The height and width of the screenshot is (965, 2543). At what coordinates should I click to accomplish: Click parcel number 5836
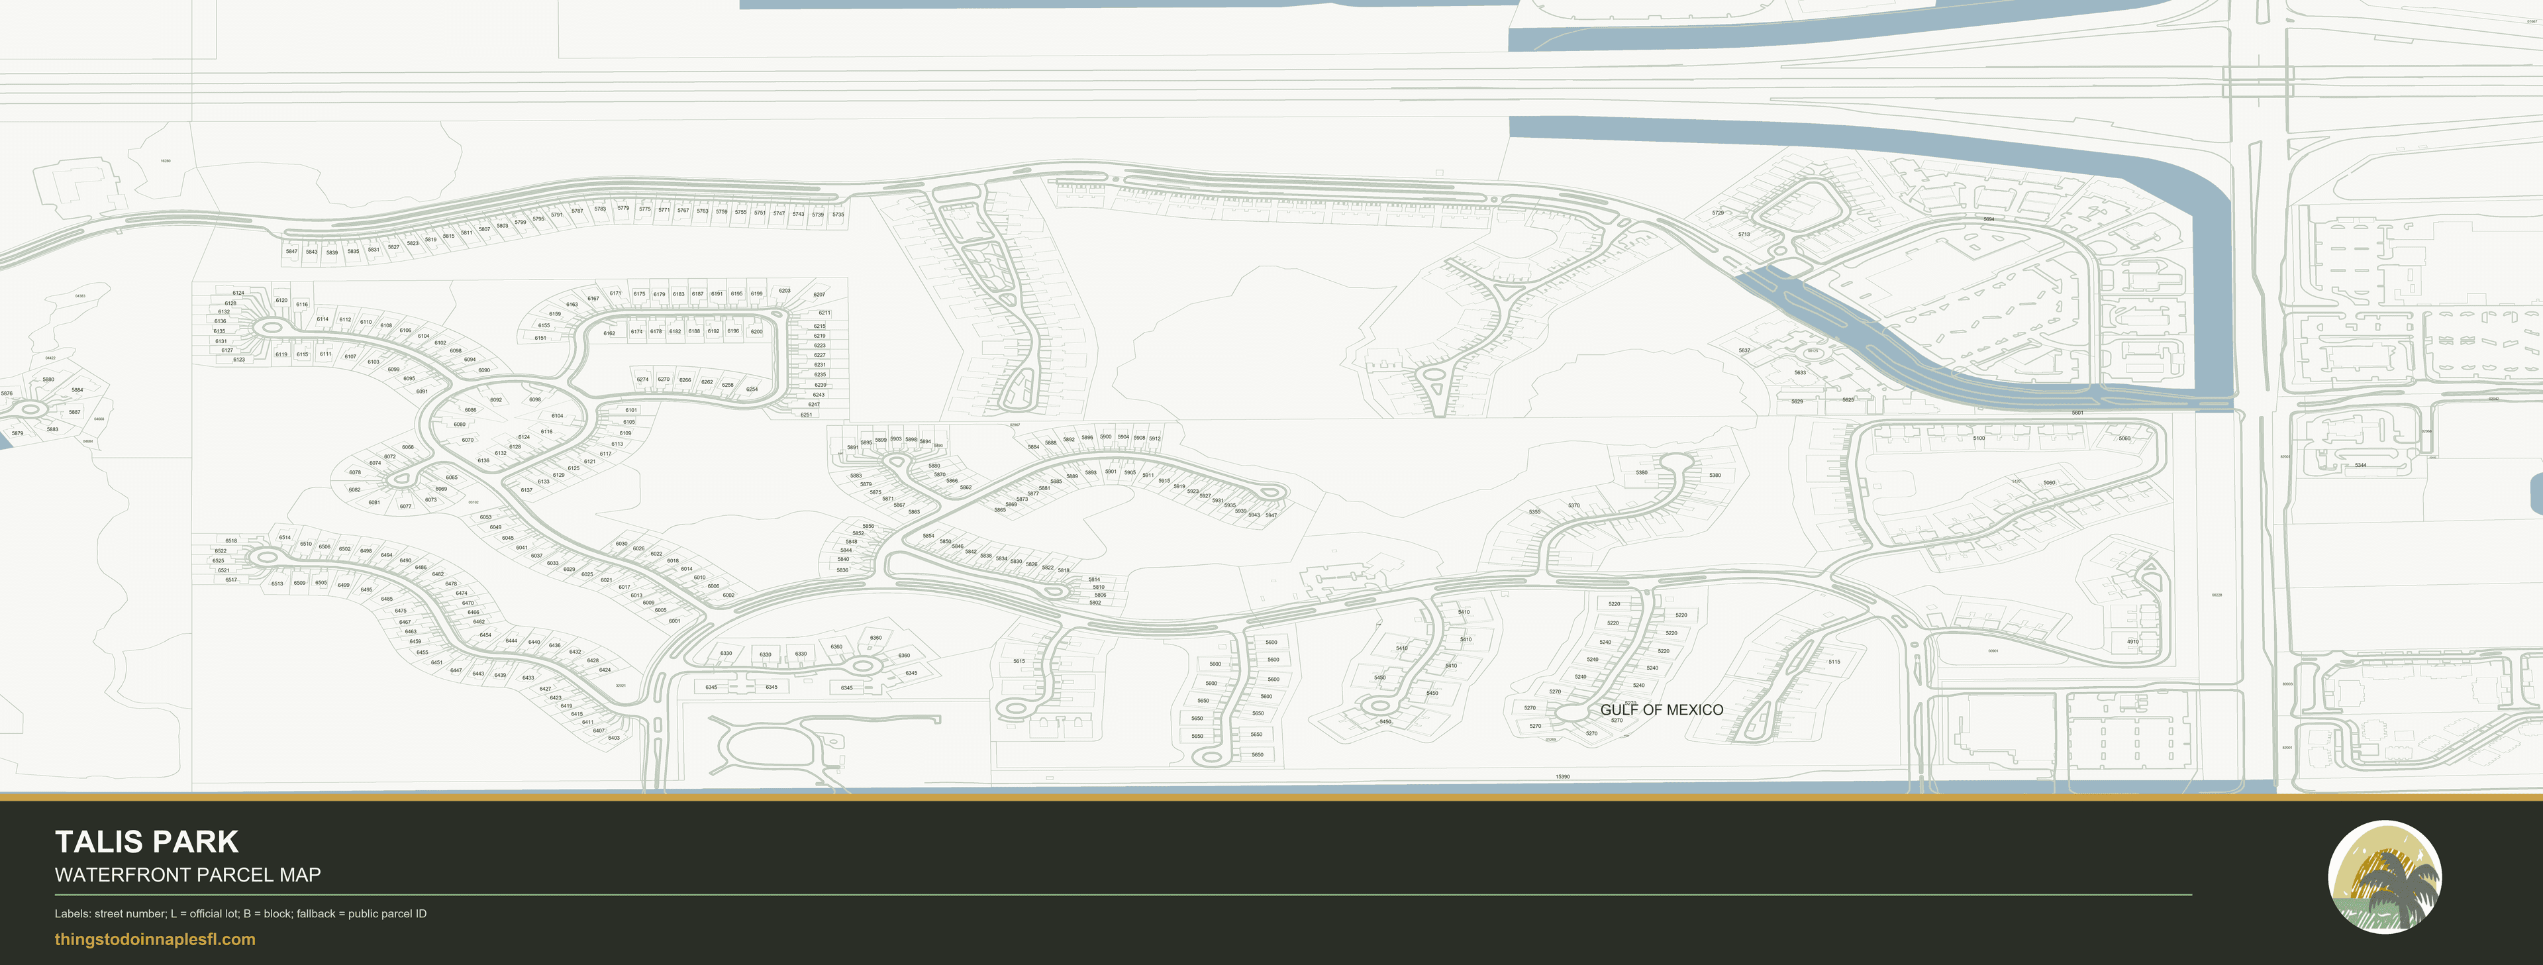pyautogui.click(x=842, y=571)
